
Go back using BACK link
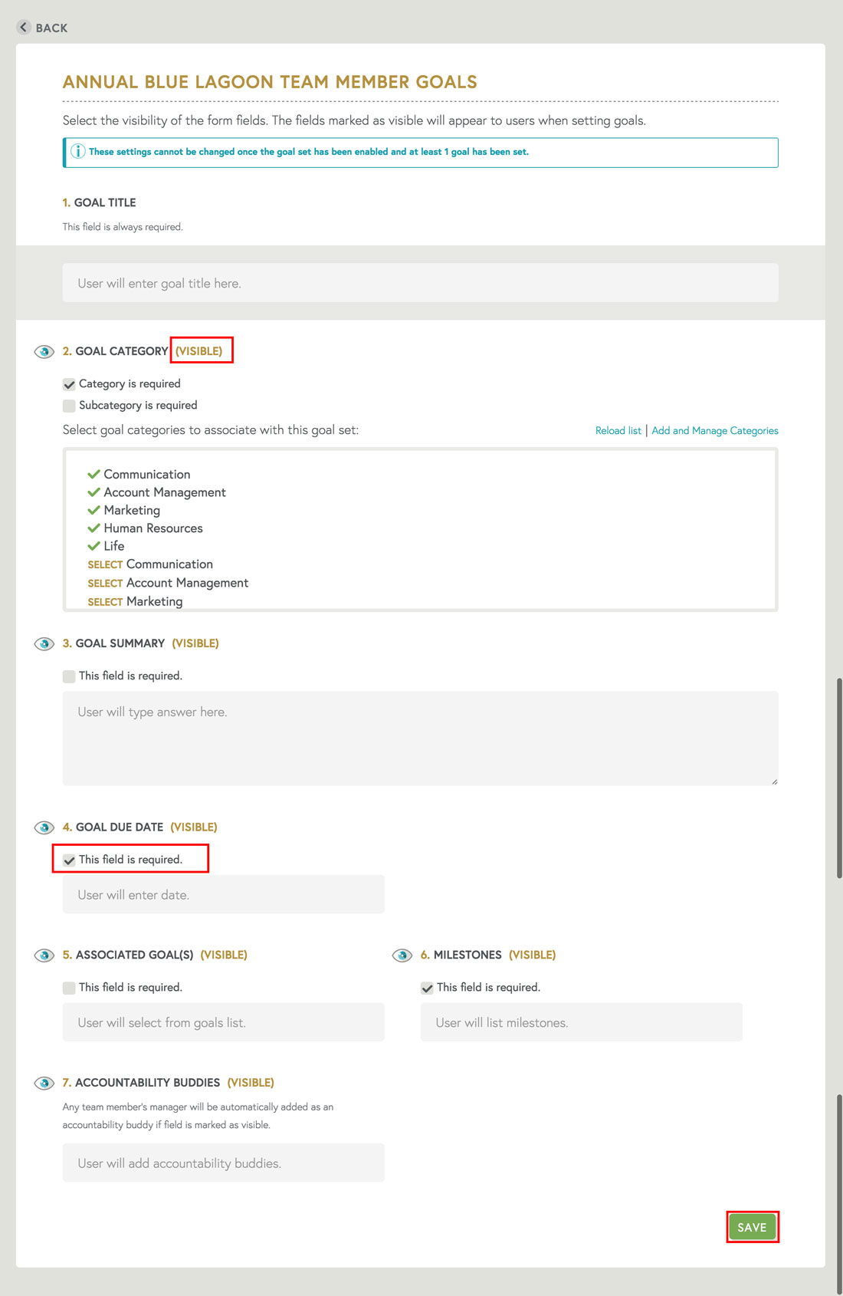(x=51, y=28)
